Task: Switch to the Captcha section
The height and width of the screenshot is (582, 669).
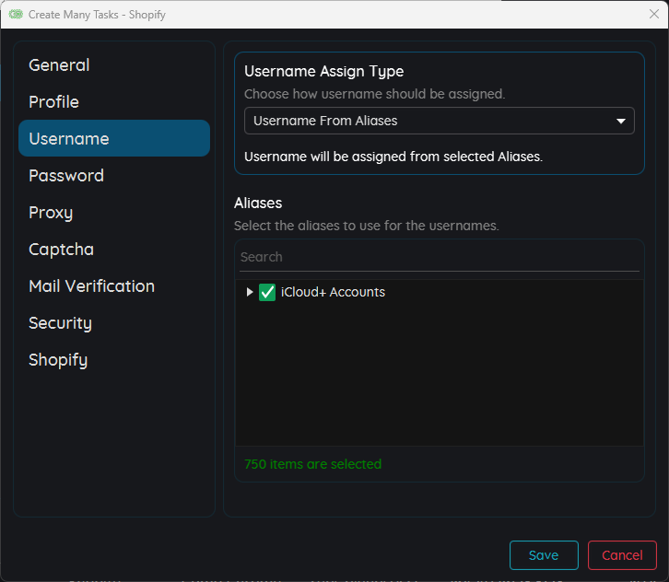Action: coord(61,250)
